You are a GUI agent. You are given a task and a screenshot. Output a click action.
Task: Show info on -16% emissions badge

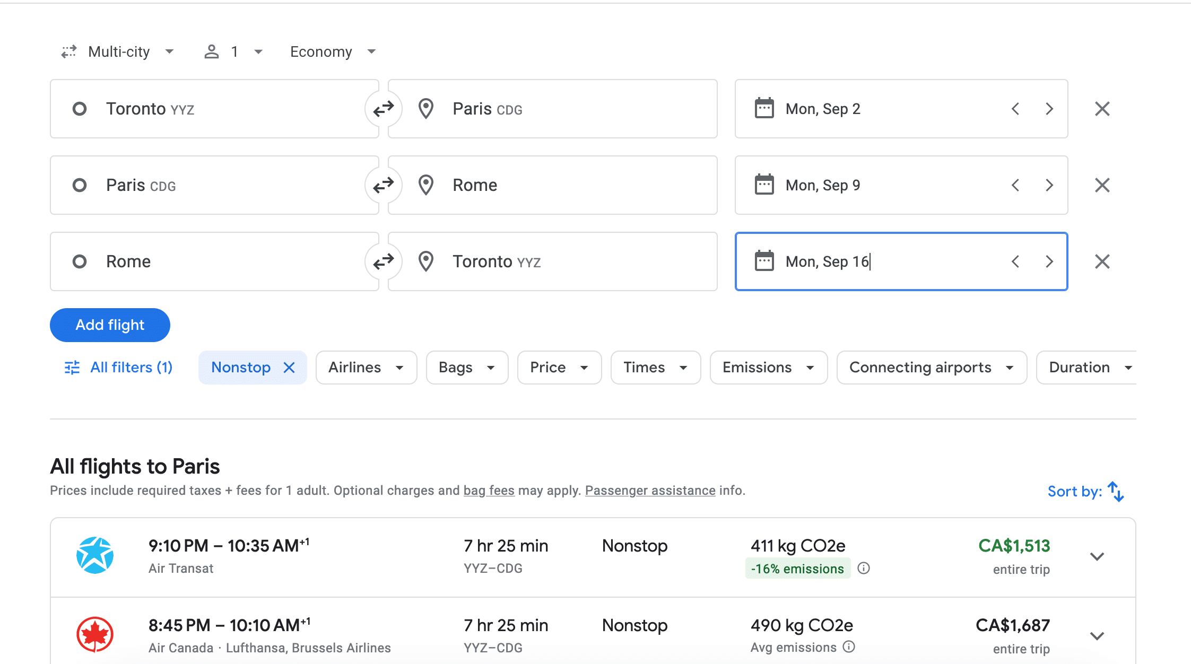864,569
